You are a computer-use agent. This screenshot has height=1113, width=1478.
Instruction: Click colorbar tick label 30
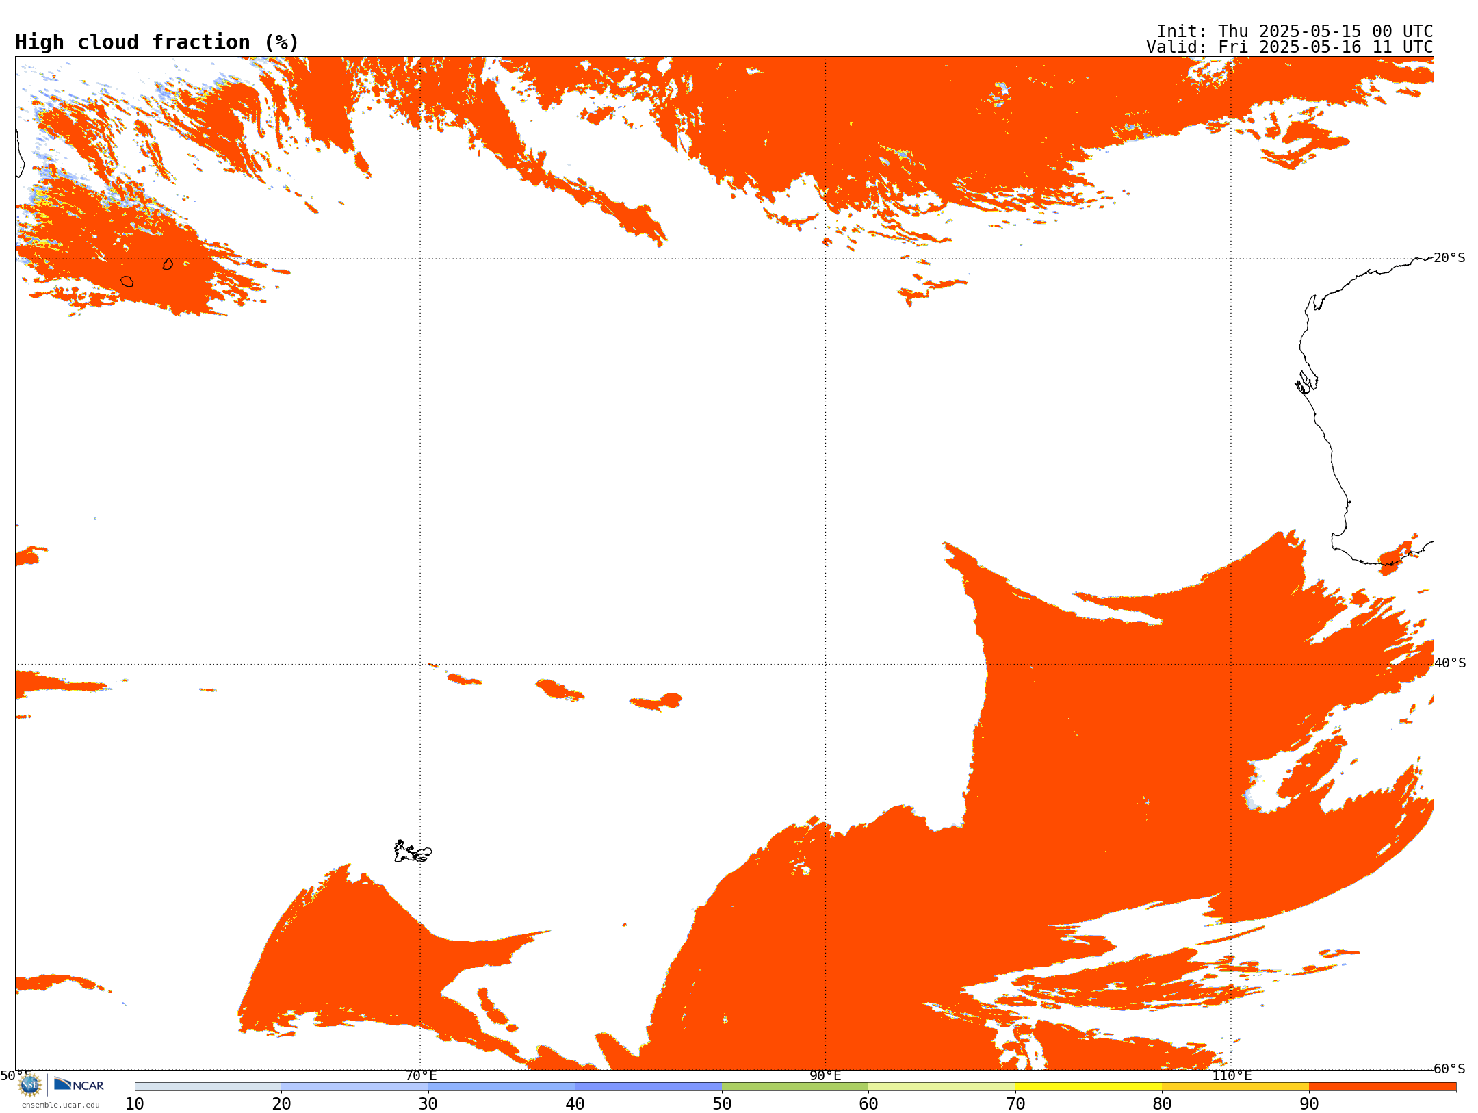tap(428, 1104)
